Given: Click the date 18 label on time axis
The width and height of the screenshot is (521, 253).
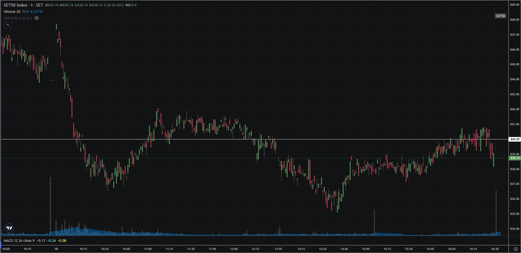Looking at the screenshot, I should pos(56,249).
